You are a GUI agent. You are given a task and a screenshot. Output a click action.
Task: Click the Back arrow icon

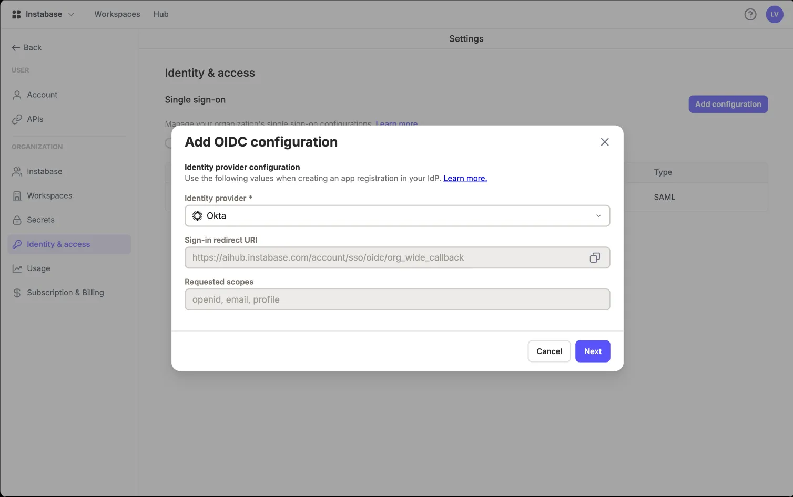[x=16, y=47]
